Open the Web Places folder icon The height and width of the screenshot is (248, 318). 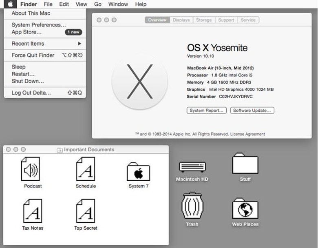coord(245,208)
